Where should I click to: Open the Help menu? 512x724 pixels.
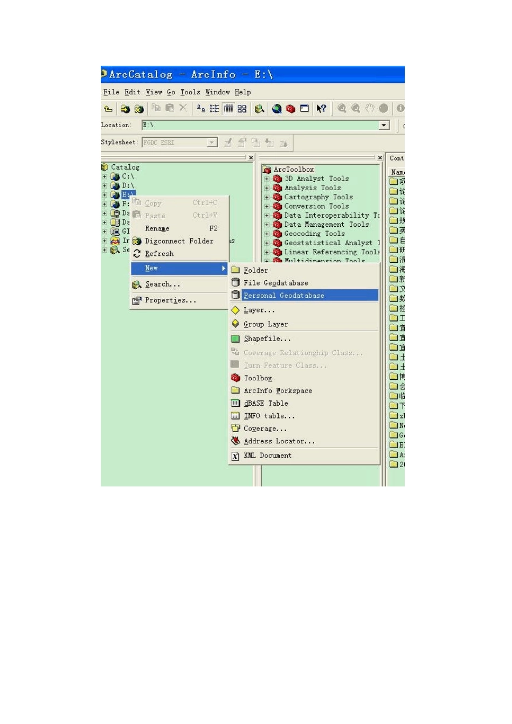[x=243, y=92]
